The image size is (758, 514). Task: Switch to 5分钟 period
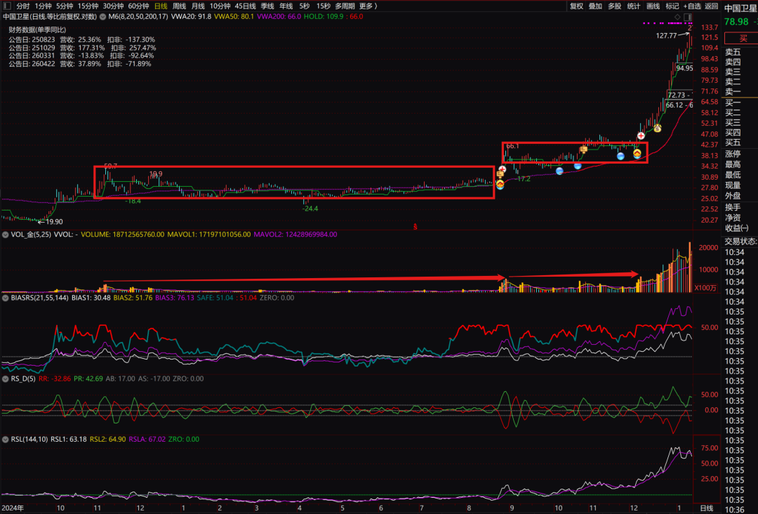65,6
